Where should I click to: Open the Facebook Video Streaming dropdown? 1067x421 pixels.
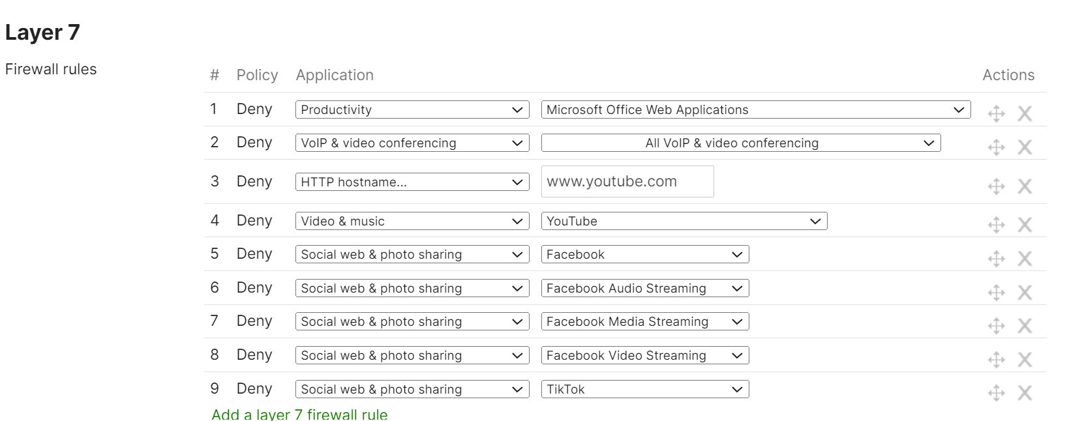[x=644, y=355]
